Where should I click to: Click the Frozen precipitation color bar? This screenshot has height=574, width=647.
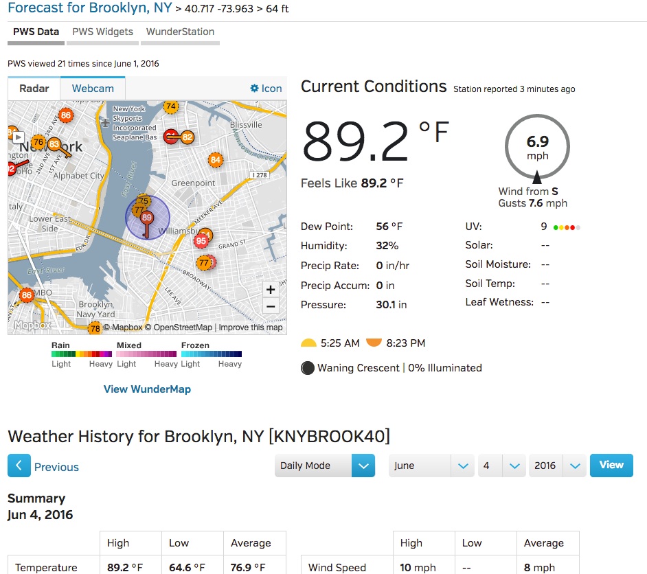point(212,354)
